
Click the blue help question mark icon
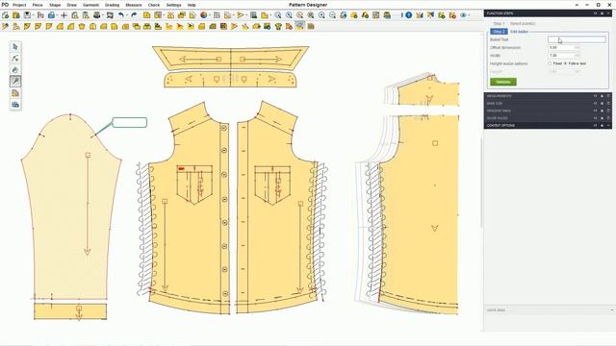pyautogui.click(x=408, y=15)
